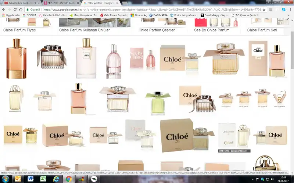Open the DANIMARKA bookmark
The width and height of the screenshot is (294, 183).
(x=158, y=15)
